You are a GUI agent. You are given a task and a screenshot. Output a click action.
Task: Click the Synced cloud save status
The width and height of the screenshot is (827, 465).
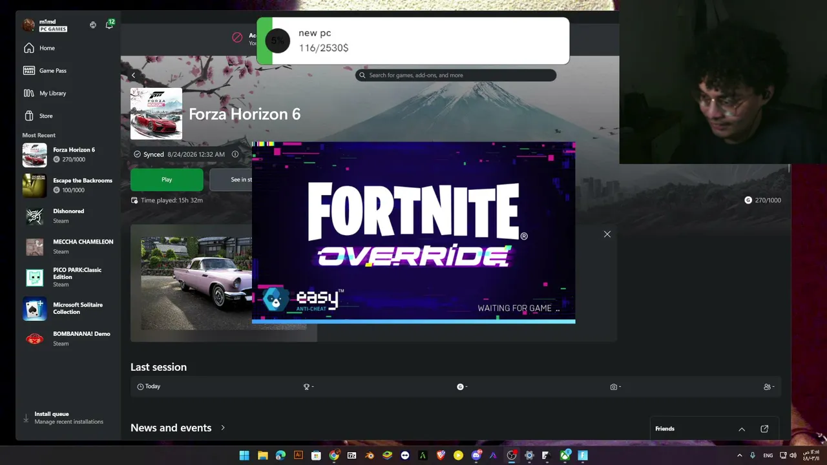pos(179,154)
